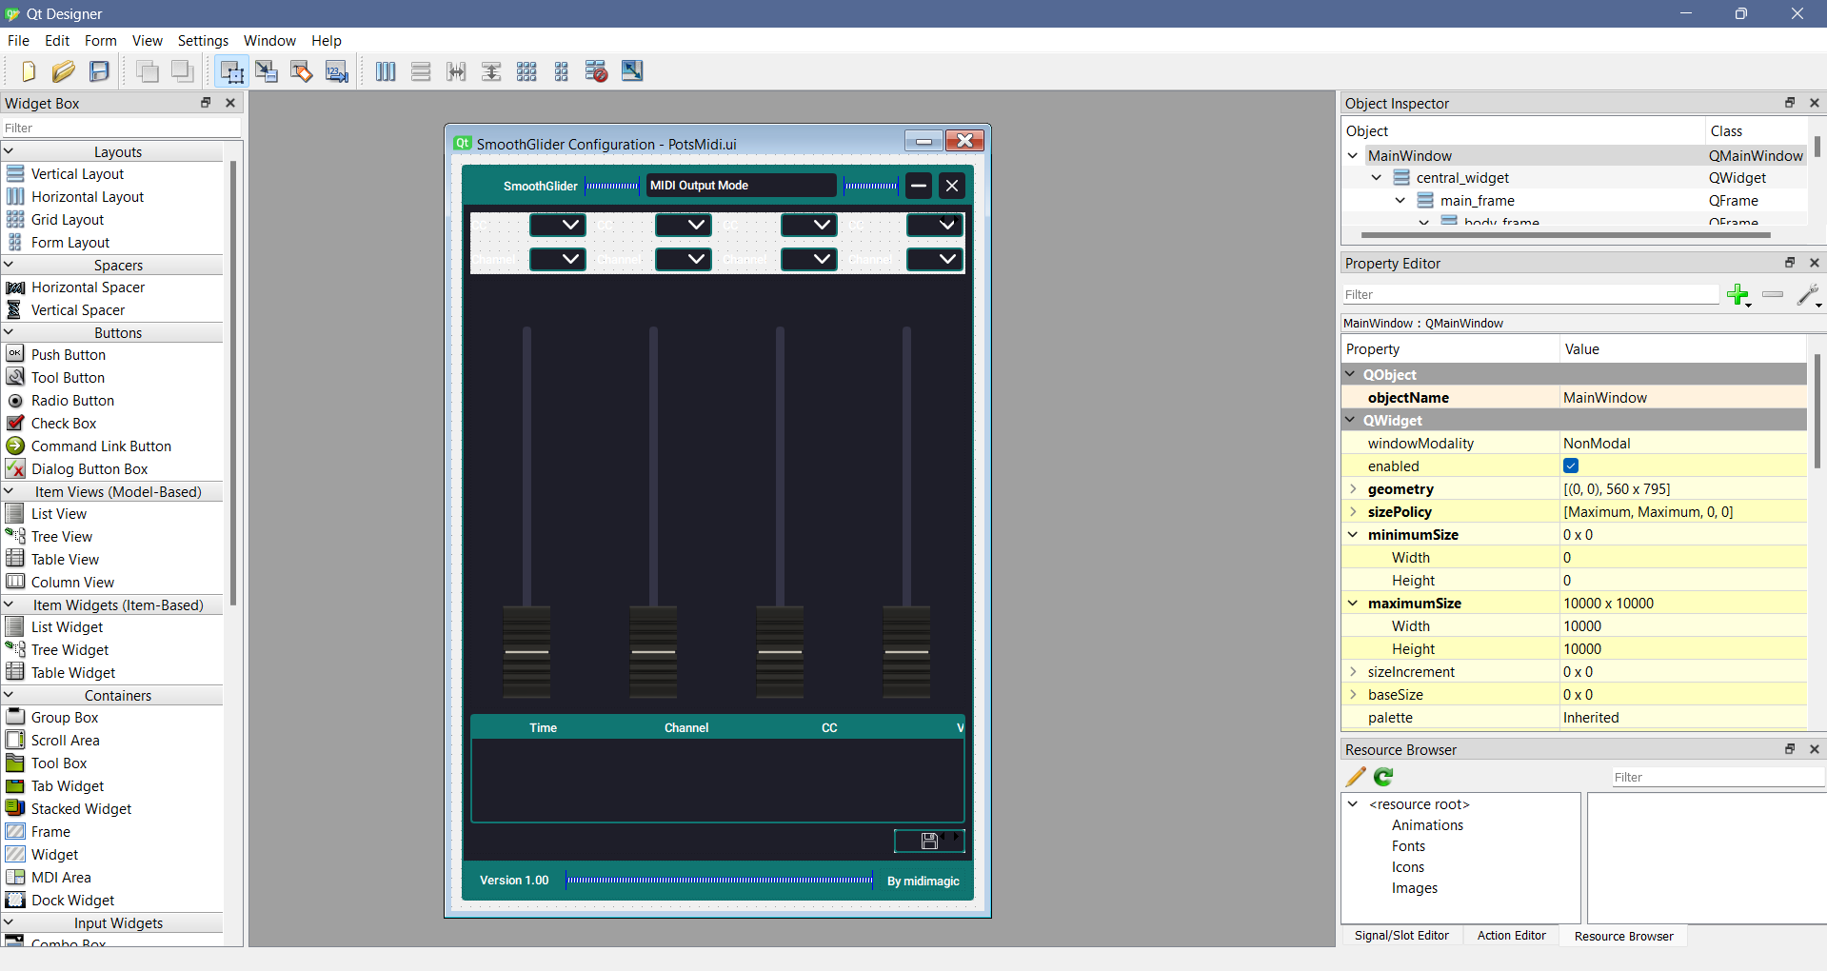Toggle the enabled checkbox for MainWindow
The width and height of the screenshot is (1827, 971).
pos(1570,466)
